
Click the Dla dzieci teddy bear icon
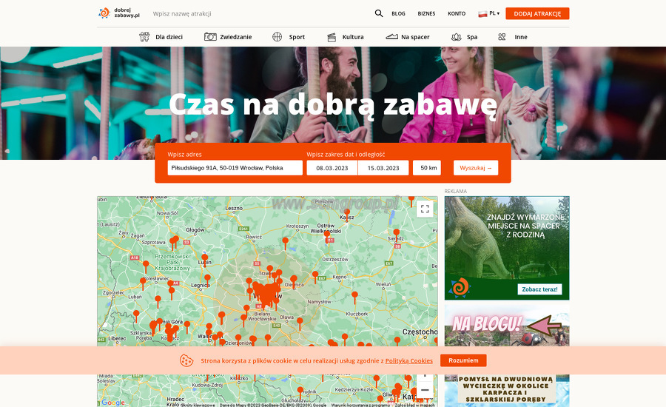144,37
